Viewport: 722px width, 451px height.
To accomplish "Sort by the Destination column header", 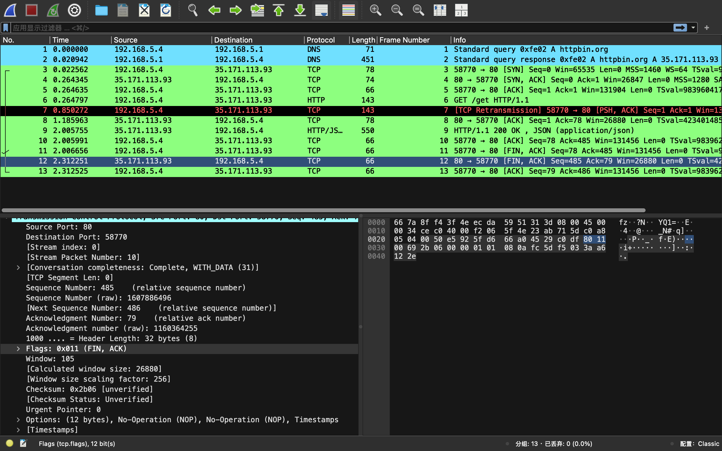I will point(258,40).
